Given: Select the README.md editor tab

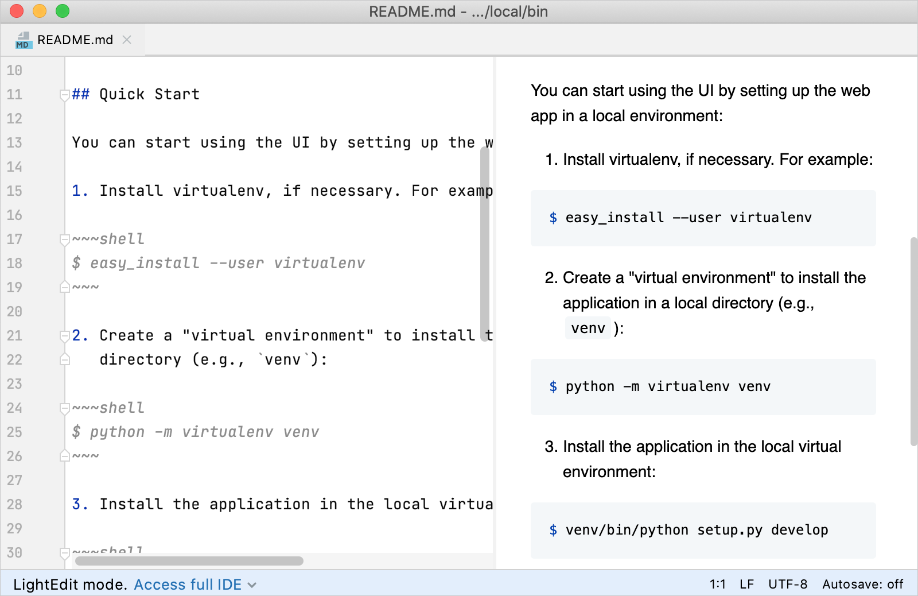Looking at the screenshot, I should (x=75, y=40).
